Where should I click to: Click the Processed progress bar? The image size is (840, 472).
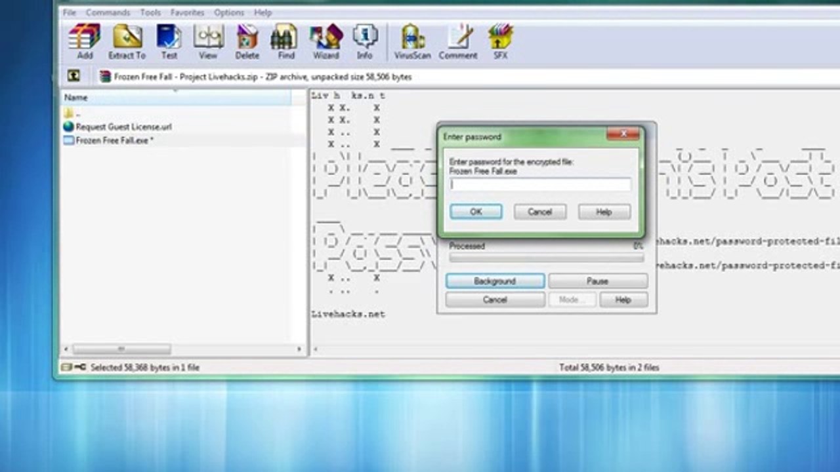(x=546, y=258)
